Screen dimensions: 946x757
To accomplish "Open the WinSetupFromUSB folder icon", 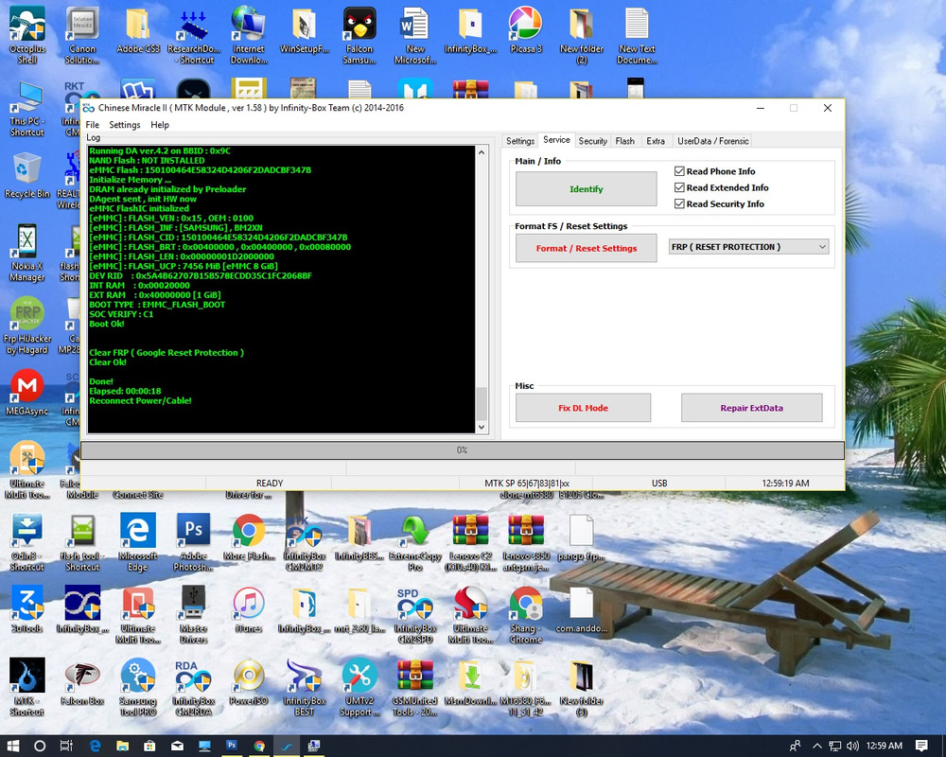I will (304, 30).
